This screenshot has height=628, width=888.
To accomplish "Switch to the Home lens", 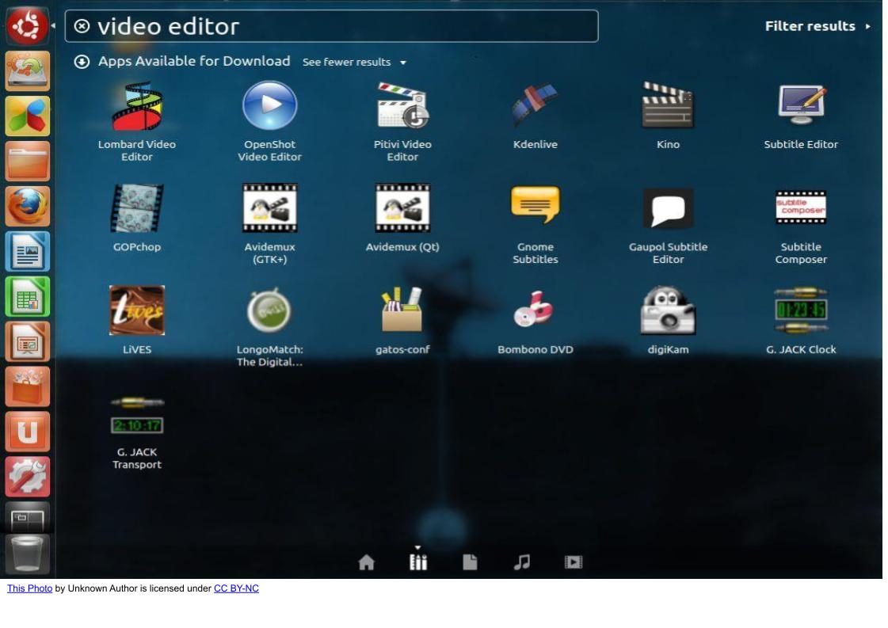I will coord(367,562).
